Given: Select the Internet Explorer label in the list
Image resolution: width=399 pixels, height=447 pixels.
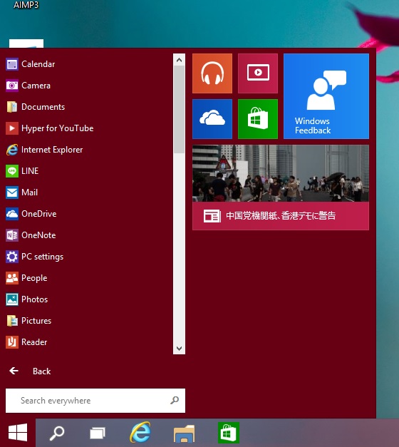Looking at the screenshot, I should (52, 150).
